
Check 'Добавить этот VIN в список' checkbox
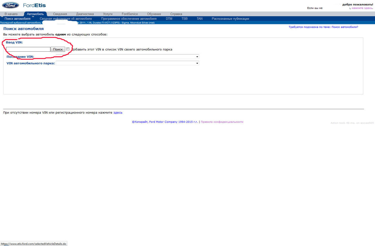click(68, 49)
